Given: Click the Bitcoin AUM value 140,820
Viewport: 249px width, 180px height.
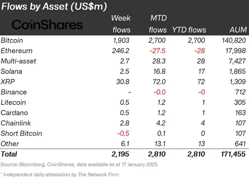Looking at the screenshot, I should coord(233,40).
